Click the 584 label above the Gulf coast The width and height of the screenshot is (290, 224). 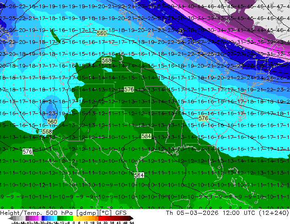pyautogui.click(x=146, y=136)
